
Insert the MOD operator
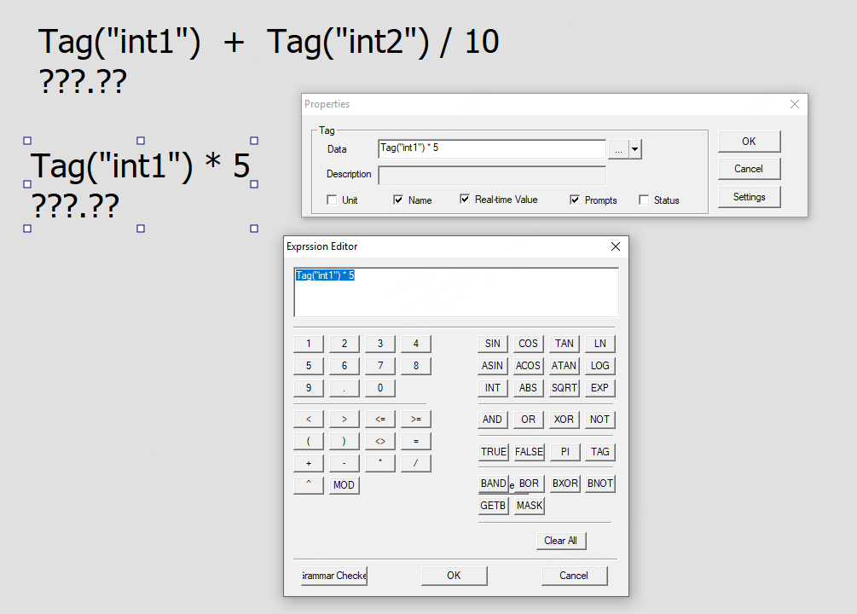[344, 485]
